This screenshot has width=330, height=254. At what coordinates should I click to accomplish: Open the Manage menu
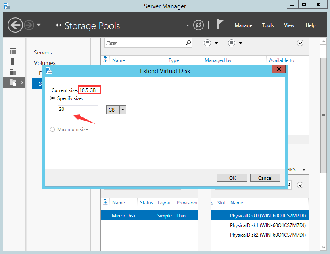click(x=243, y=25)
